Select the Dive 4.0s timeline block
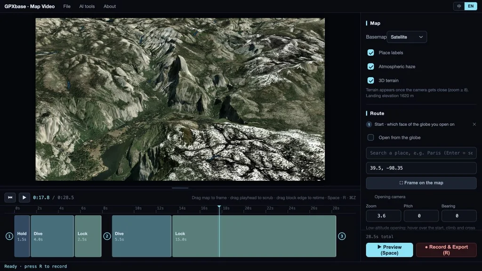Viewport: 482px width, 271px height. click(x=52, y=236)
